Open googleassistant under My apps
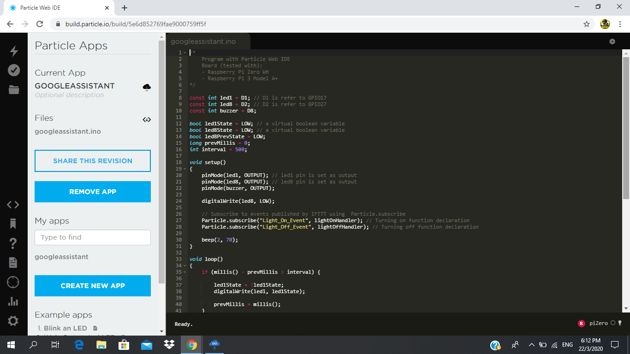 click(61, 257)
